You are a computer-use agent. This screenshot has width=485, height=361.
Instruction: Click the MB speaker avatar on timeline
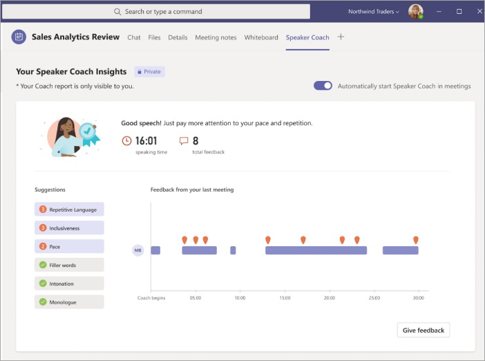click(138, 250)
